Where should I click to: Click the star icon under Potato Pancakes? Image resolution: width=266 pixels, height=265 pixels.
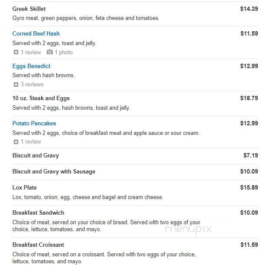pyautogui.click(x=16, y=142)
